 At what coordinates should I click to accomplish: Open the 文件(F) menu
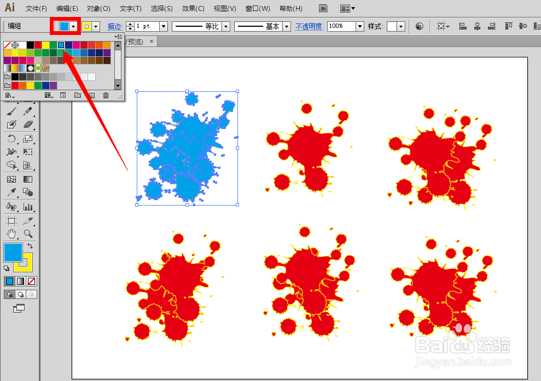pos(36,9)
